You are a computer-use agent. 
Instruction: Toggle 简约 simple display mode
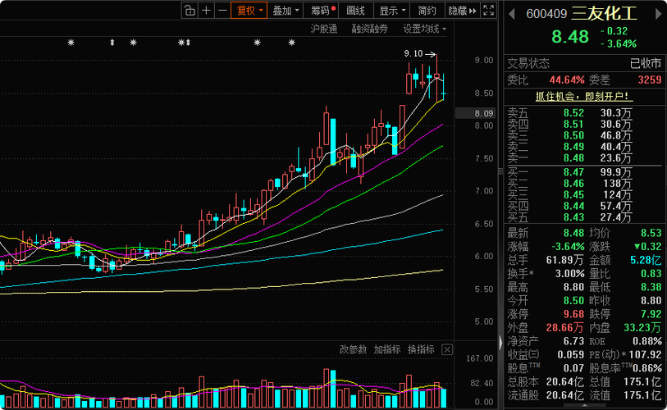pyautogui.click(x=427, y=11)
